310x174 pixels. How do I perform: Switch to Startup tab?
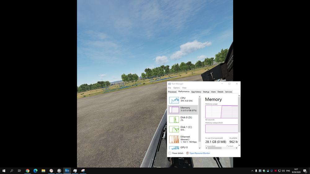[206, 92]
